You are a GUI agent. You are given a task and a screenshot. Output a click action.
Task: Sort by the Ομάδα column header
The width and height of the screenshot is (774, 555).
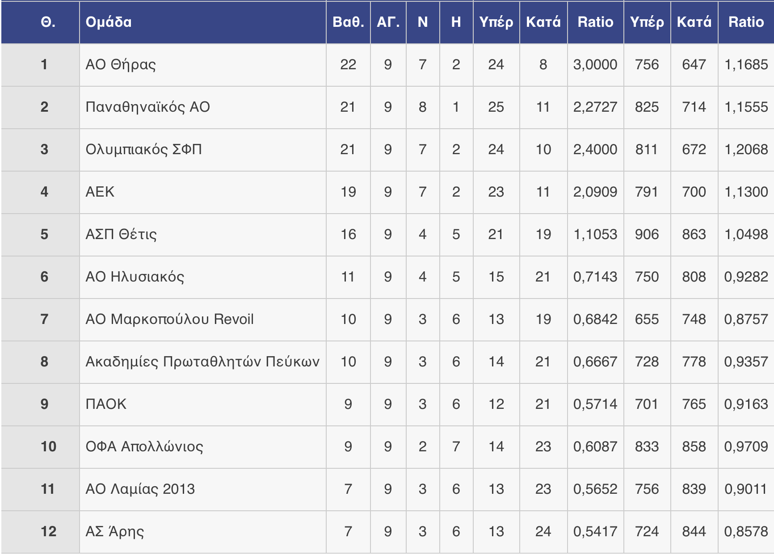109,22
